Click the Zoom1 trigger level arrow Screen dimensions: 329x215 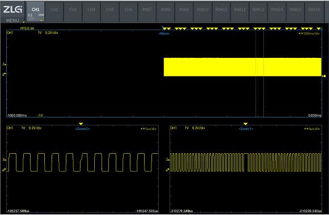168,159
